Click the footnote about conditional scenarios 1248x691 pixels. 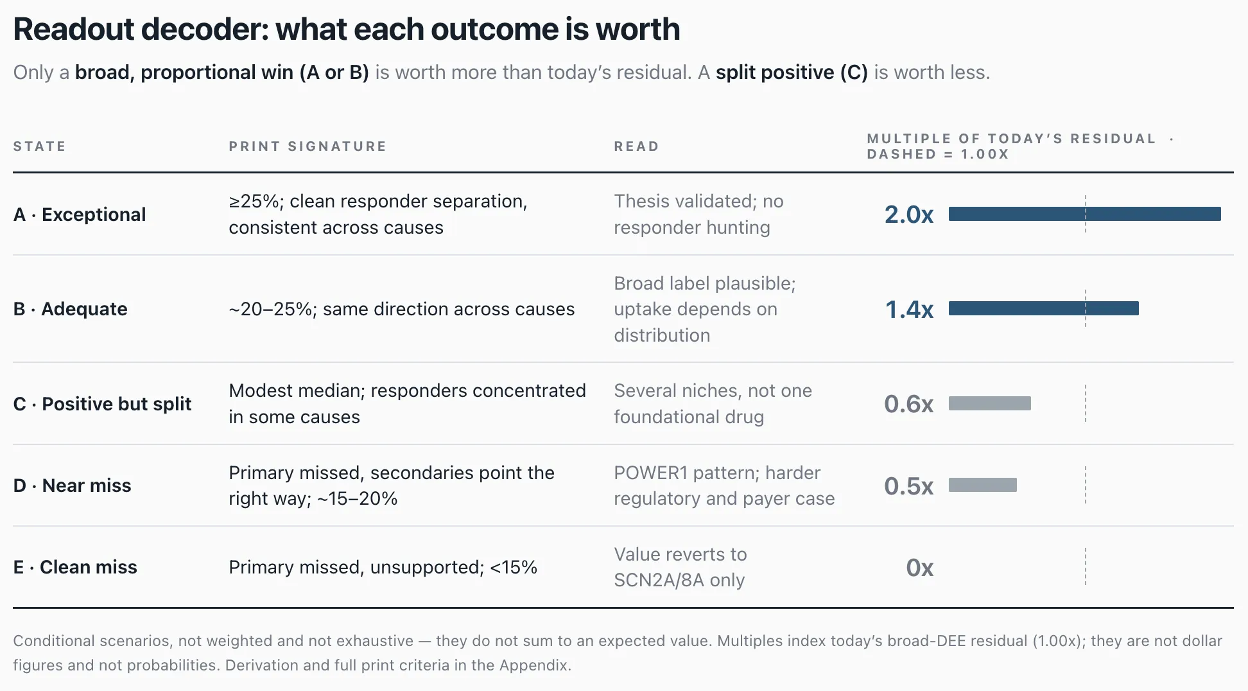coord(618,652)
